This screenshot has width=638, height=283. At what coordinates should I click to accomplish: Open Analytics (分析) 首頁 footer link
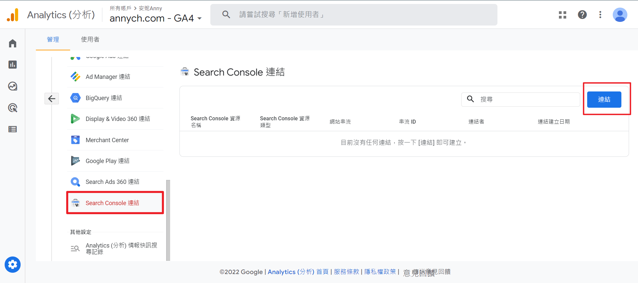(298, 272)
